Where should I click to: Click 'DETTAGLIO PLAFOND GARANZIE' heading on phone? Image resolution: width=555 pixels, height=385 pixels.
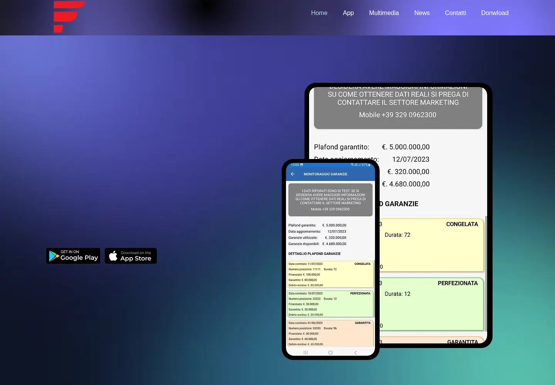314,254
